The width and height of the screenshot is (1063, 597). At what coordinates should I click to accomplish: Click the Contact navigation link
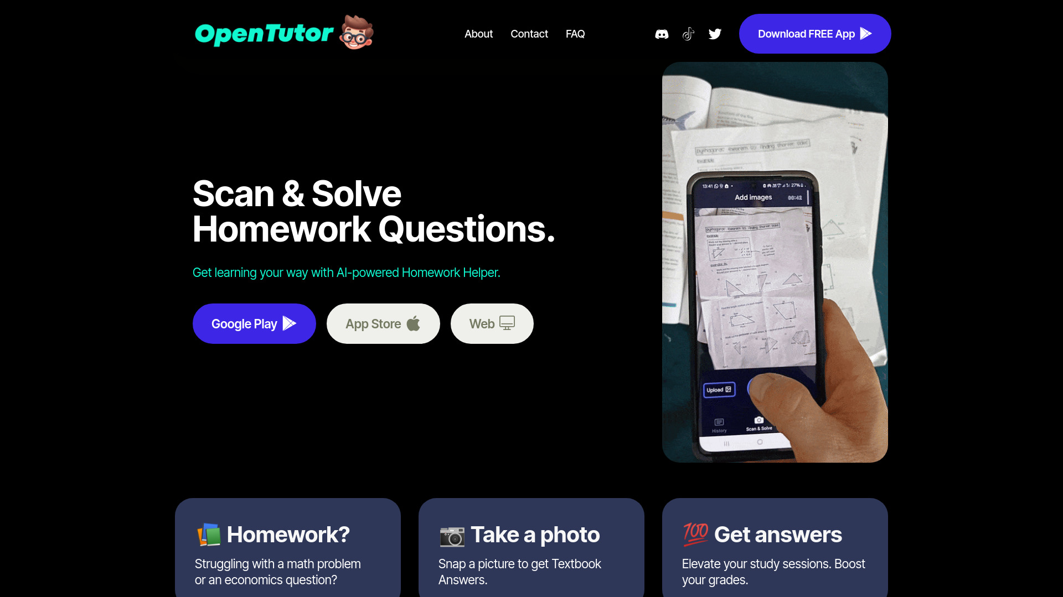pyautogui.click(x=529, y=34)
